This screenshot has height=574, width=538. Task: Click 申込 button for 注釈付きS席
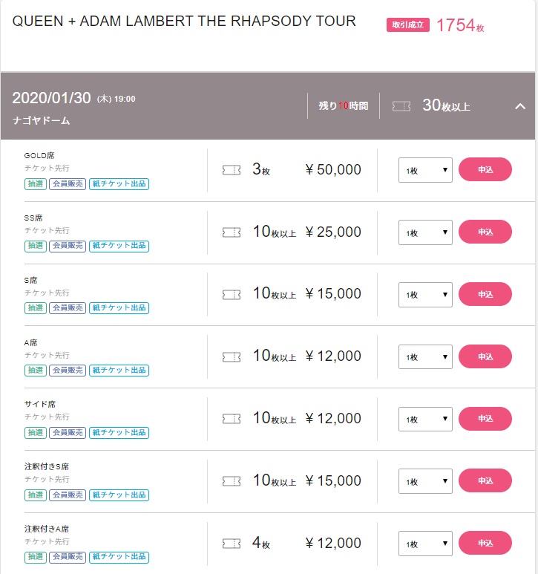(x=485, y=480)
